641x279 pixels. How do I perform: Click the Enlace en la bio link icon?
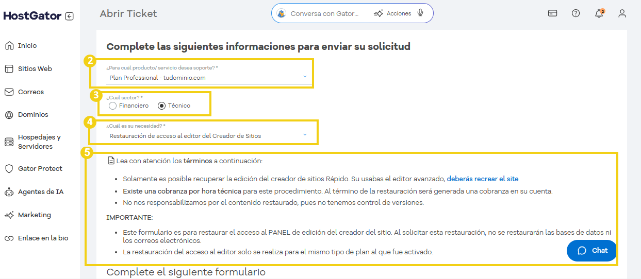9,238
